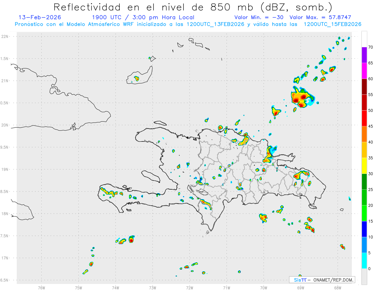The image size is (379, 292).
Task: Click the '19N' latitude axis label
Action: click(x=5, y=169)
